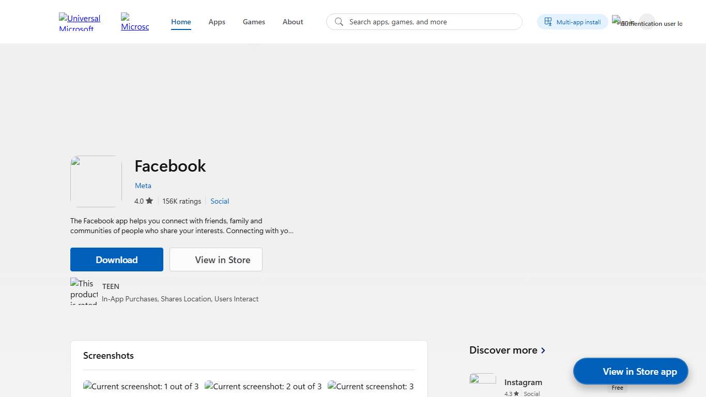Open the Meta publisher page
This screenshot has height=397, width=706.
pos(143,186)
